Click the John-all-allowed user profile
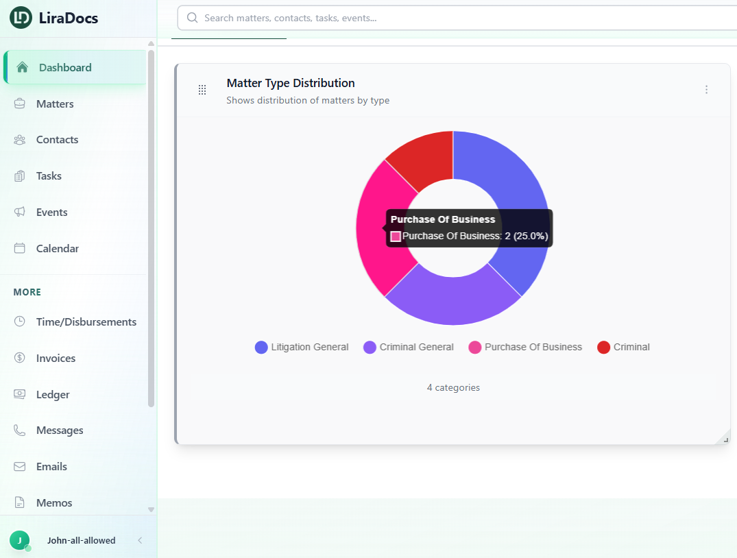Viewport: 737px width, 558px height. point(81,540)
